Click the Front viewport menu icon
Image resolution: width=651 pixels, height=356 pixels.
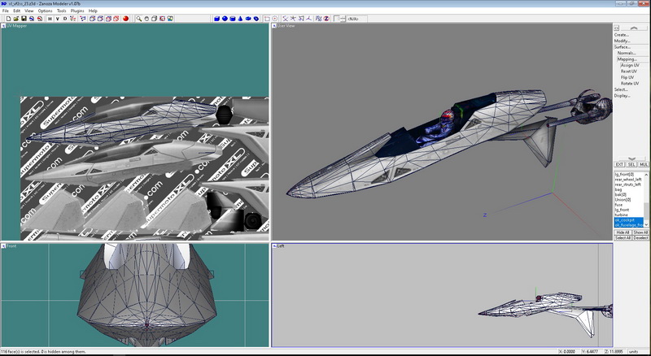3,246
